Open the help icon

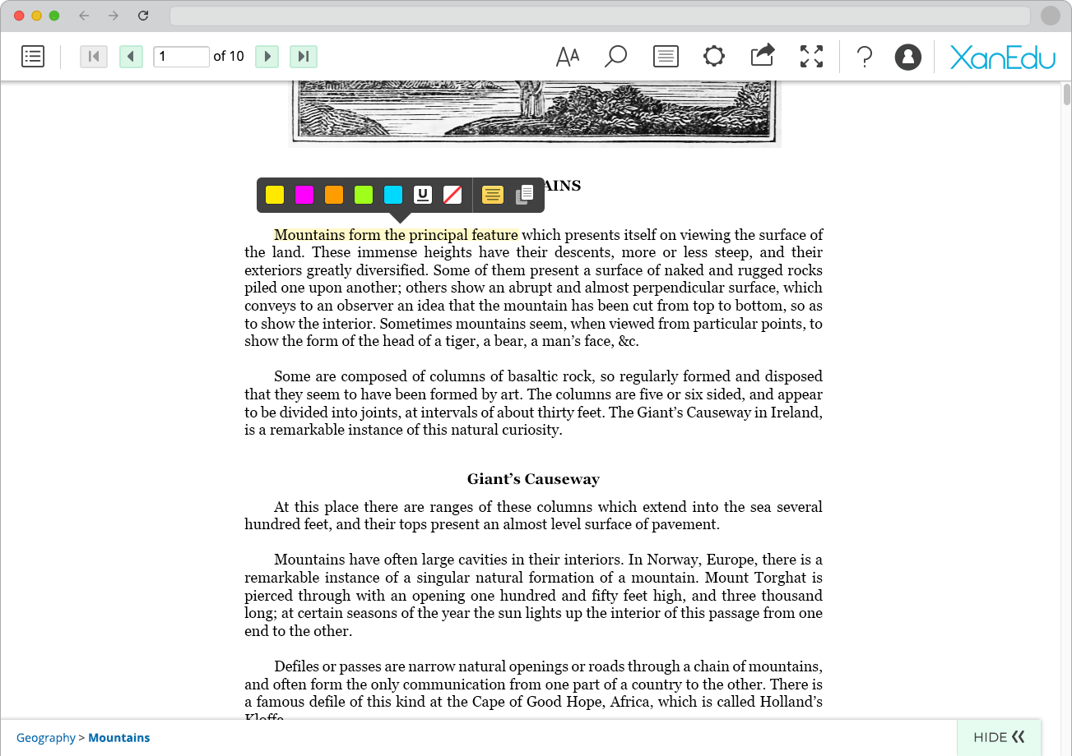(x=864, y=56)
